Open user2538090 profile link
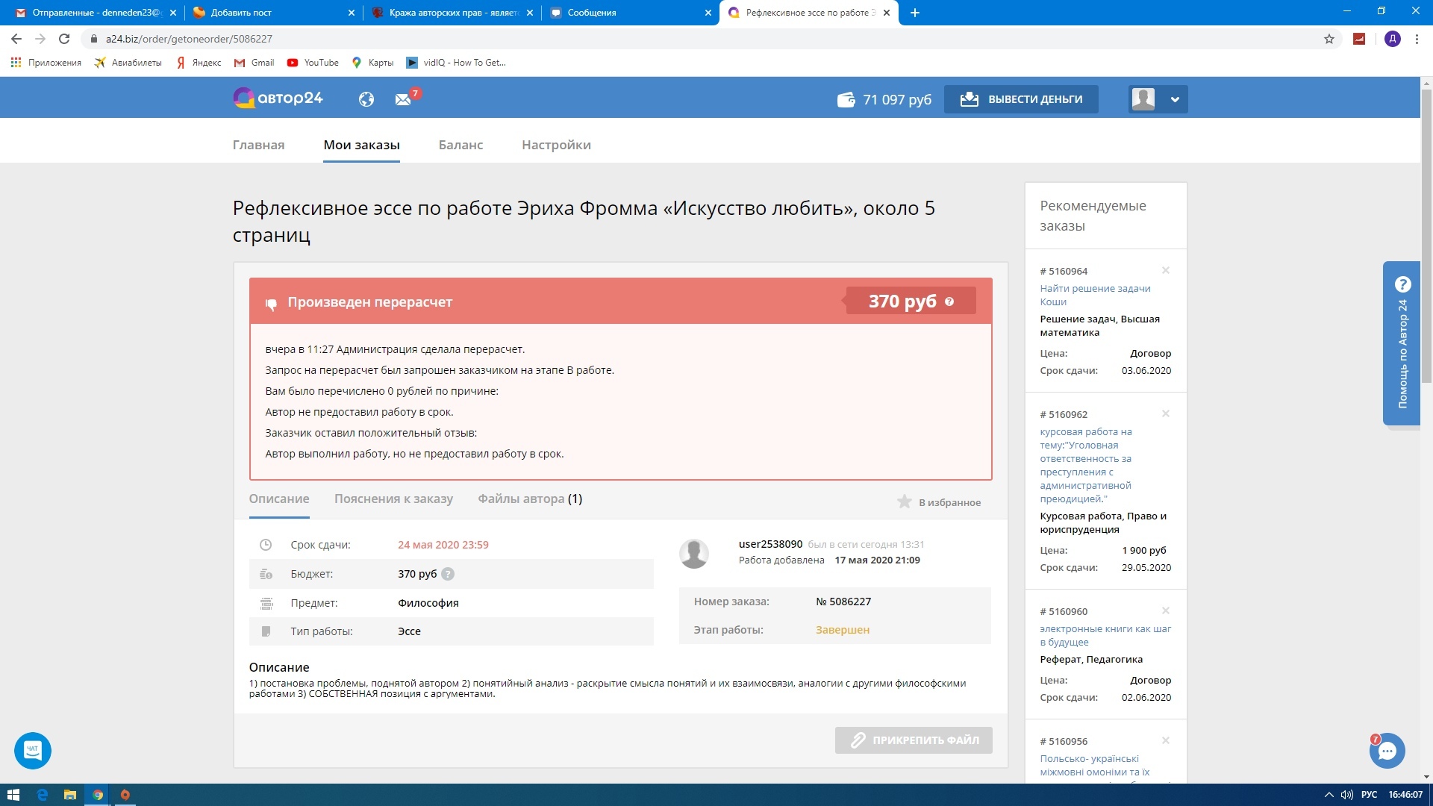1433x806 pixels. pos(770,544)
